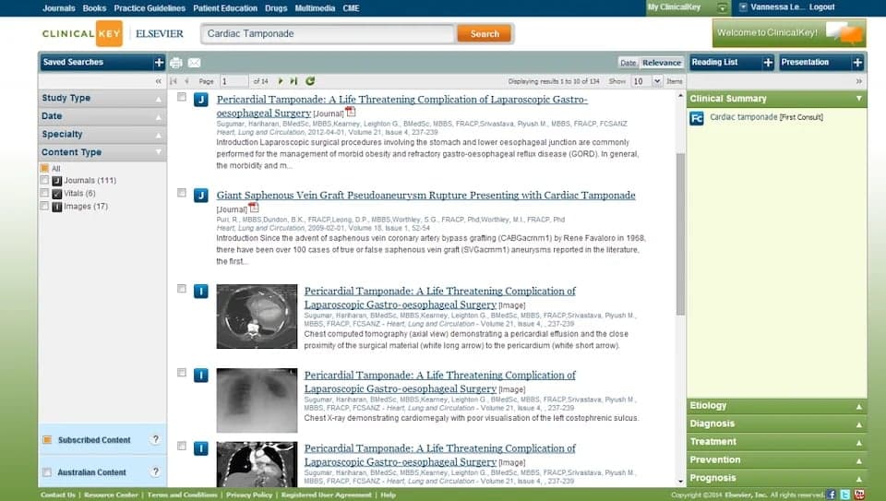Click the welcome chat bubble icon
This screenshot has height=501, width=886.
(x=844, y=32)
